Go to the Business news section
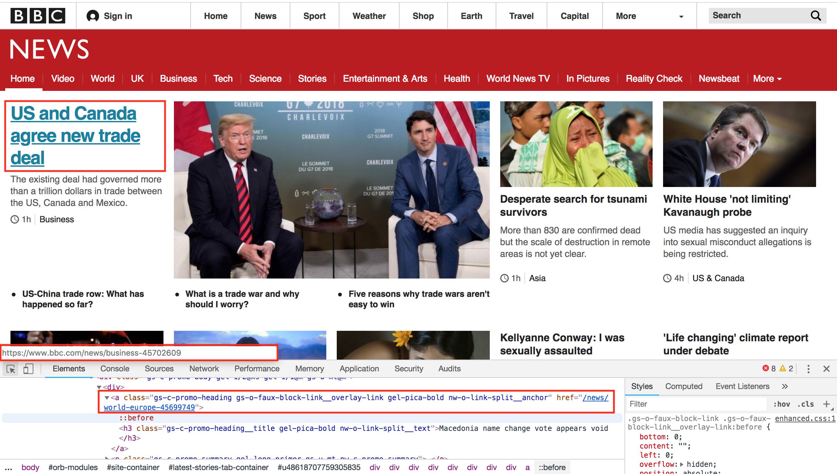The image size is (837, 474). [x=179, y=79]
